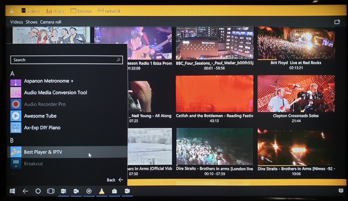Image resolution: width=348 pixels, height=201 pixels.
Task: Jump to letter A section header
Action: (12, 74)
